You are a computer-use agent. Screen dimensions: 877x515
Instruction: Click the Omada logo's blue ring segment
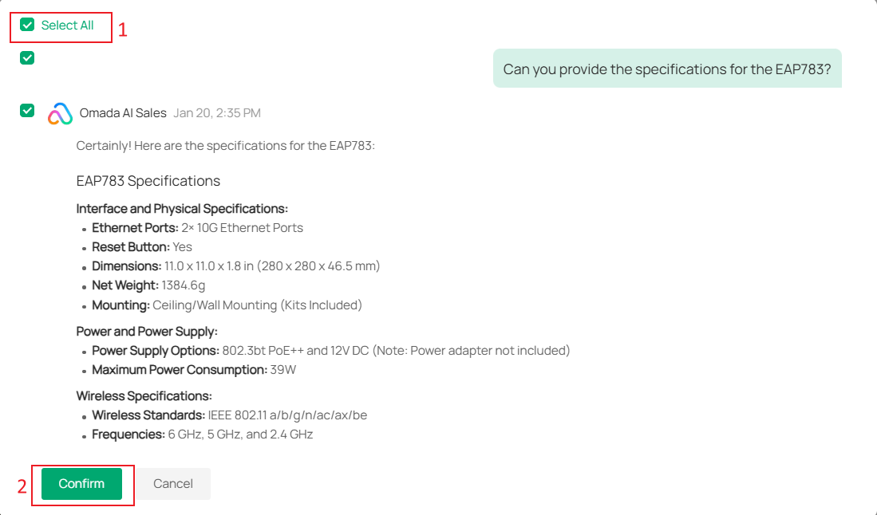tap(61, 104)
